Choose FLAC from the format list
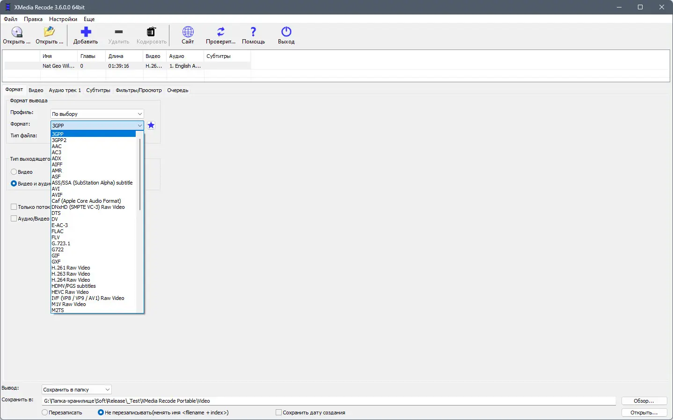The height and width of the screenshot is (420, 673). [x=93, y=231]
